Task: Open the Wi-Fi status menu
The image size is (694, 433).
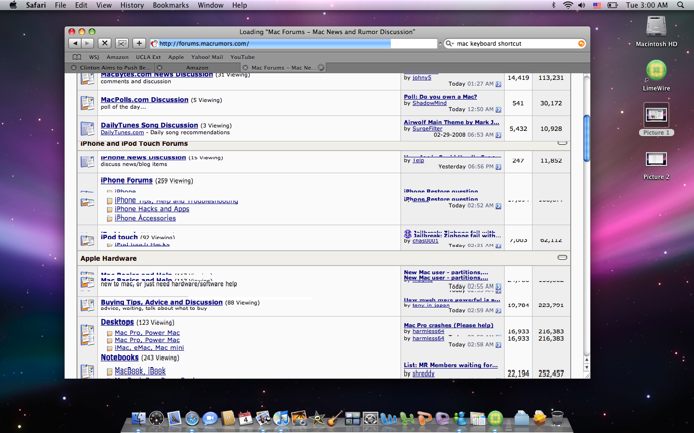Action: [568, 5]
